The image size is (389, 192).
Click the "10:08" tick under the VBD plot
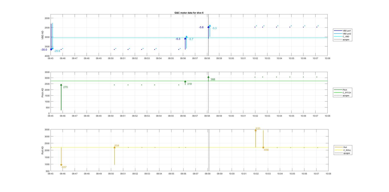tap(327, 58)
